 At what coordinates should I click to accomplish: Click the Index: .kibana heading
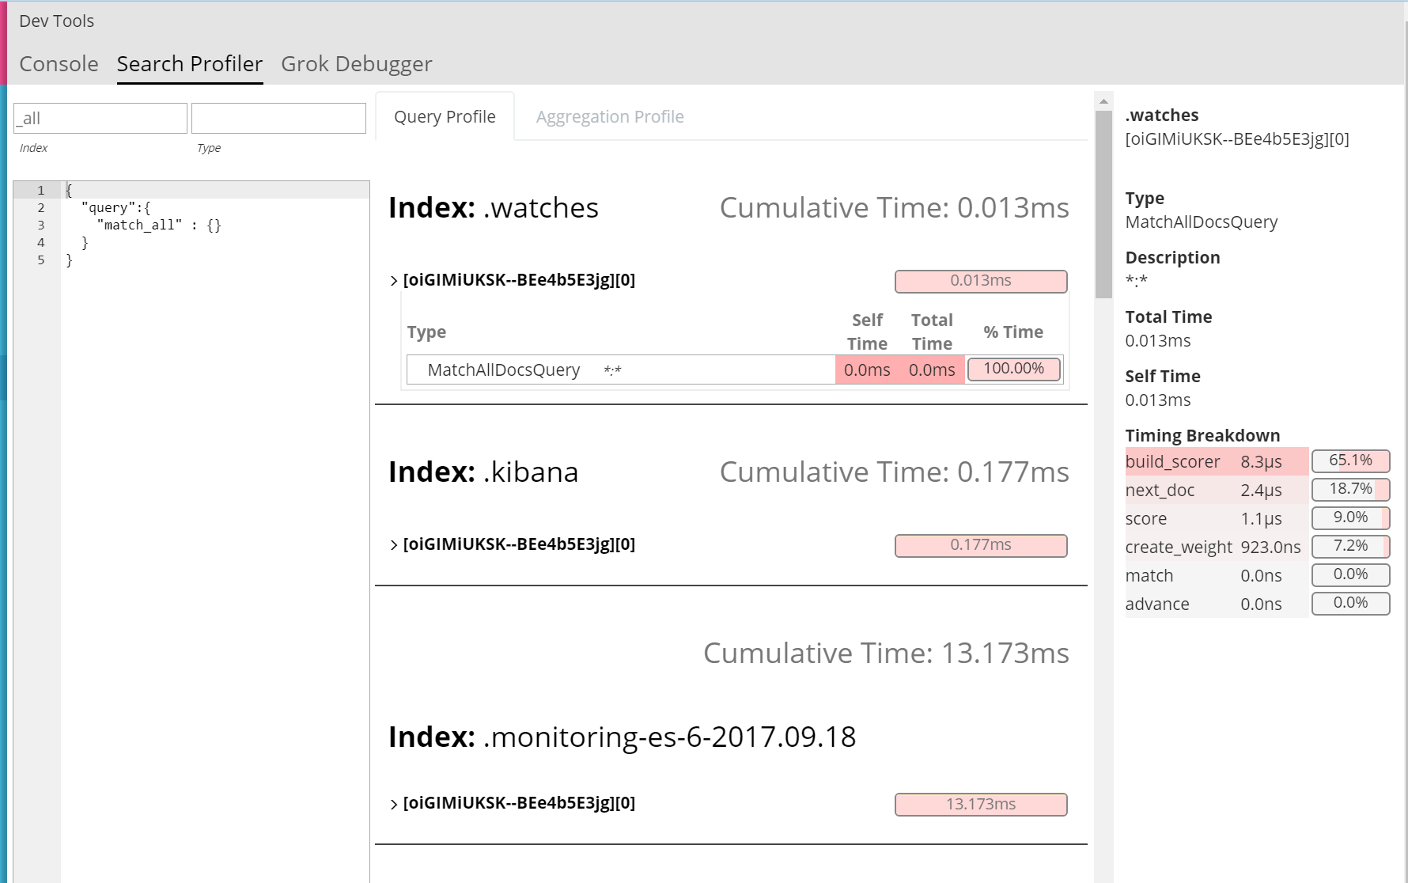tap(483, 472)
